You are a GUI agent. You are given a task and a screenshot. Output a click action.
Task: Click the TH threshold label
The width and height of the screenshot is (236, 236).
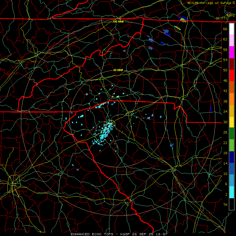coord(225,205)
